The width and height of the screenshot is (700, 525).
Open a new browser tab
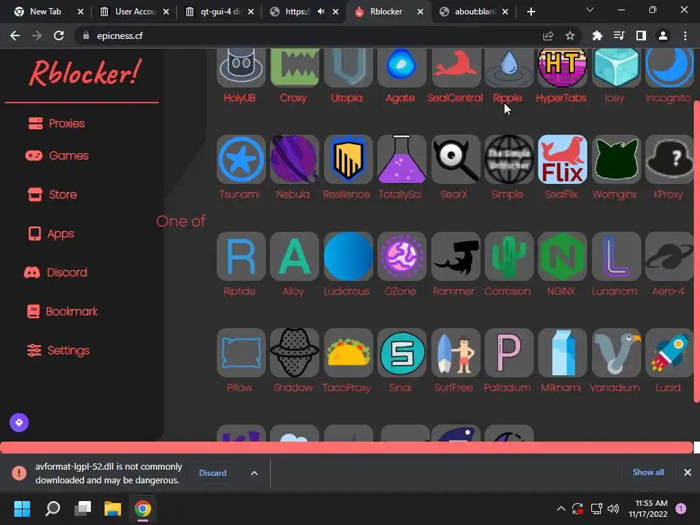coord(530,12)
